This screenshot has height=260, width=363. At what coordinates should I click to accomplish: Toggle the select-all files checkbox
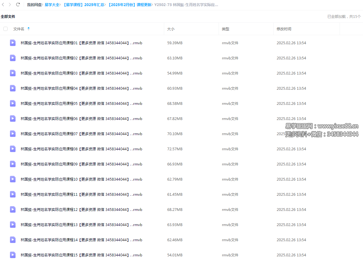[x=5, y=29]
